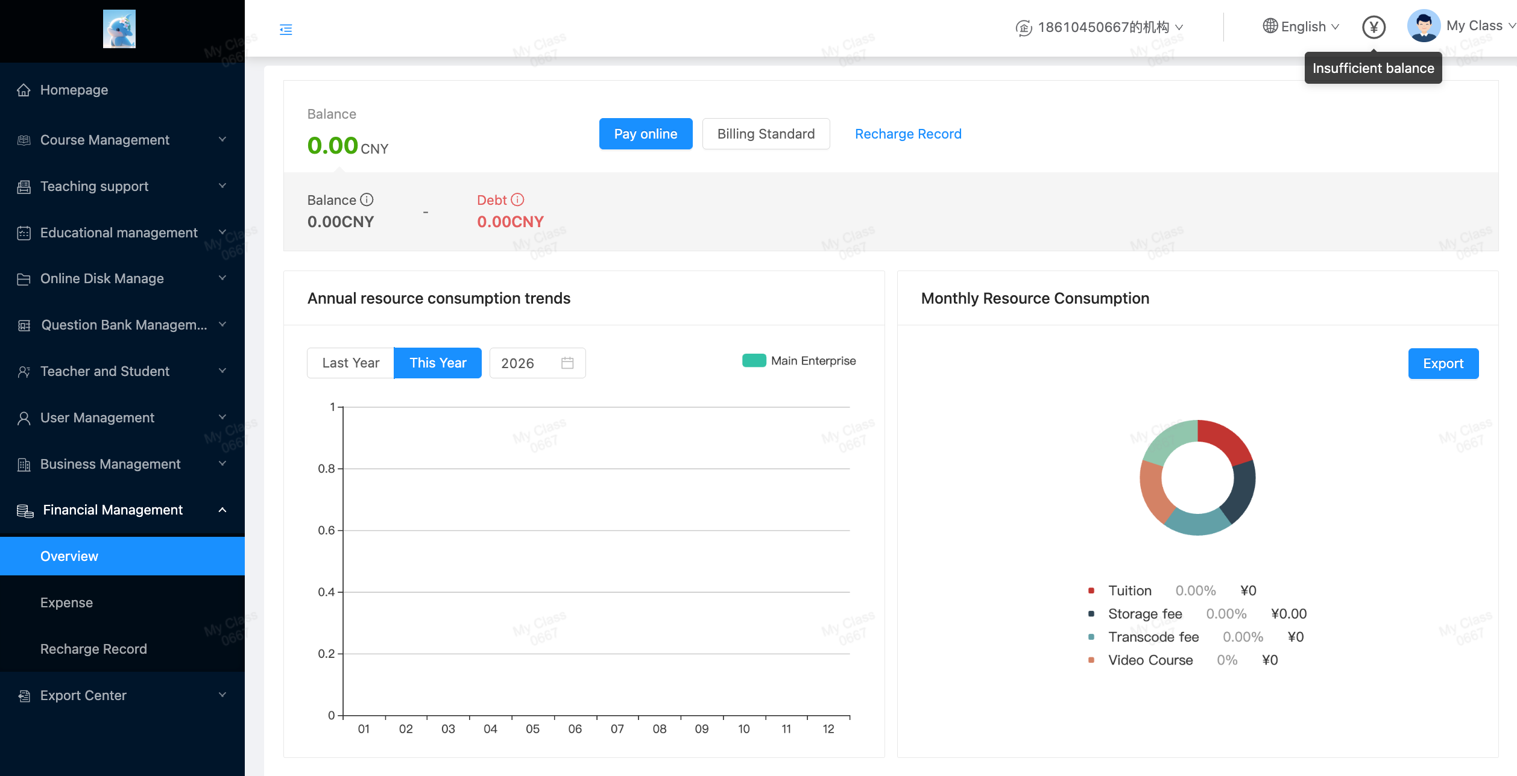Click the calendar icon in year picker
This screenshot has width=1517, height=776.
pyautogui.click(x=567, y=363)
